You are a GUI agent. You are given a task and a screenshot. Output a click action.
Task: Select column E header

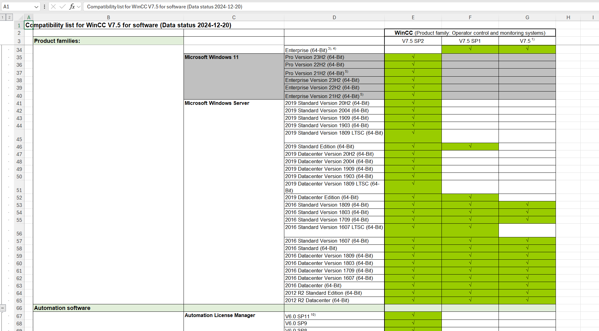(413, 17)
